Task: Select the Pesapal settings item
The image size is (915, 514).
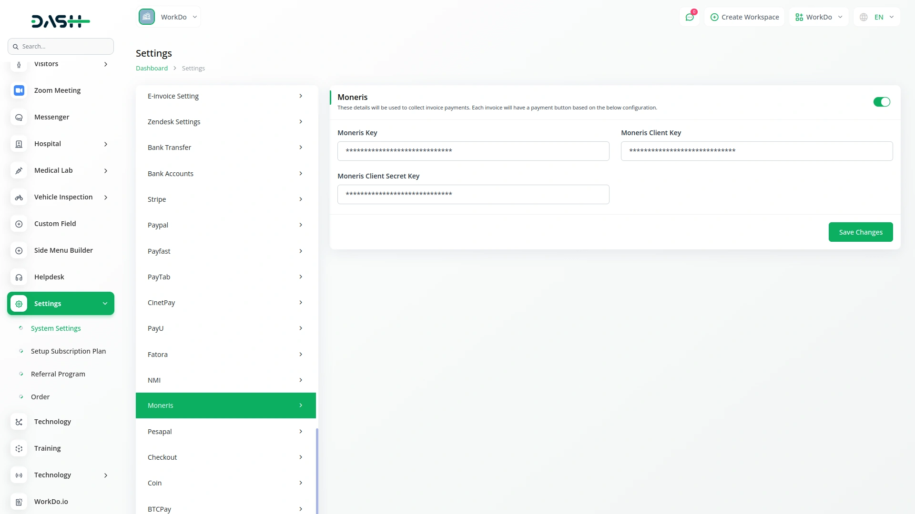Action: point(225,432)
